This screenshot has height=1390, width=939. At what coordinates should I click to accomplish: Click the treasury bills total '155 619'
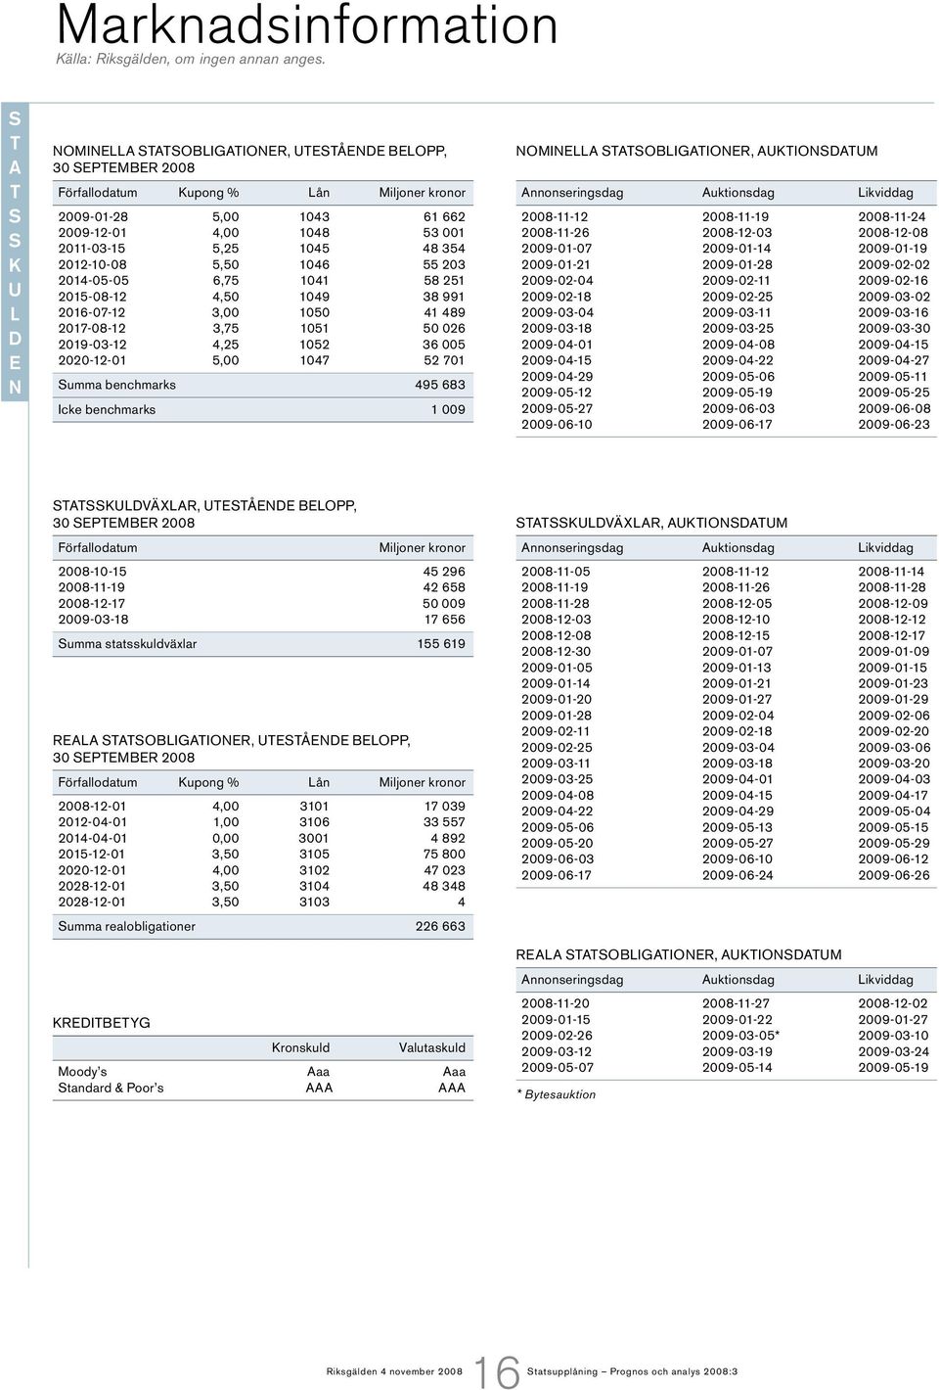(441, 643)
